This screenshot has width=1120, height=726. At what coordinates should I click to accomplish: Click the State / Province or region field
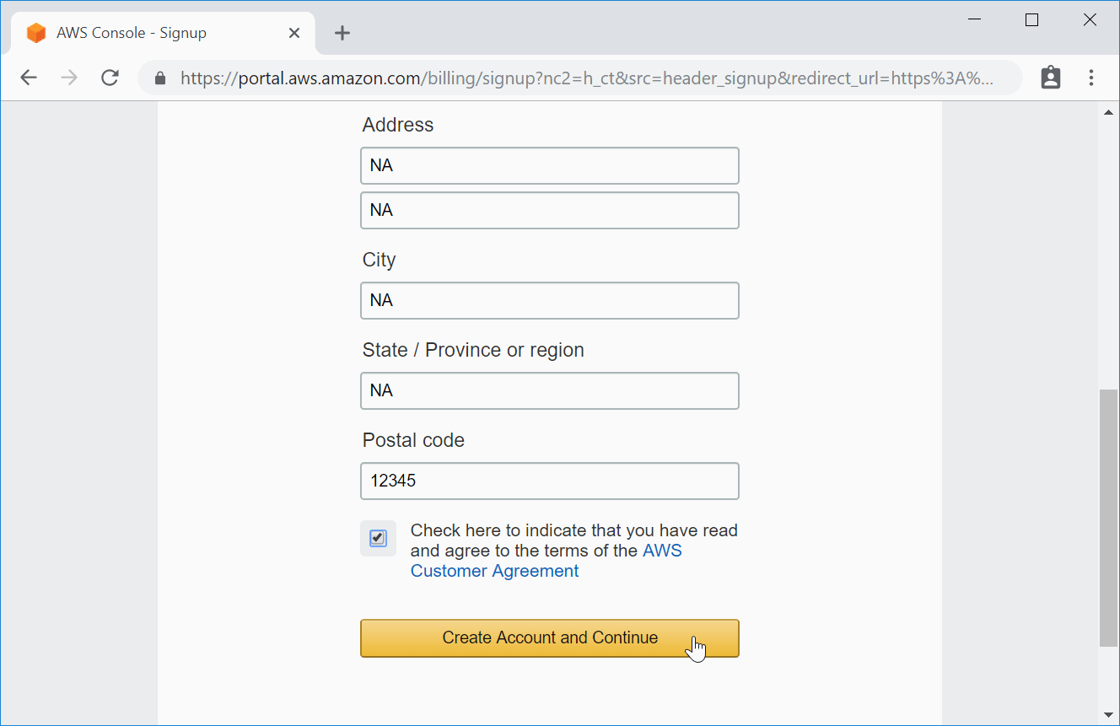(x=550, y=390)
